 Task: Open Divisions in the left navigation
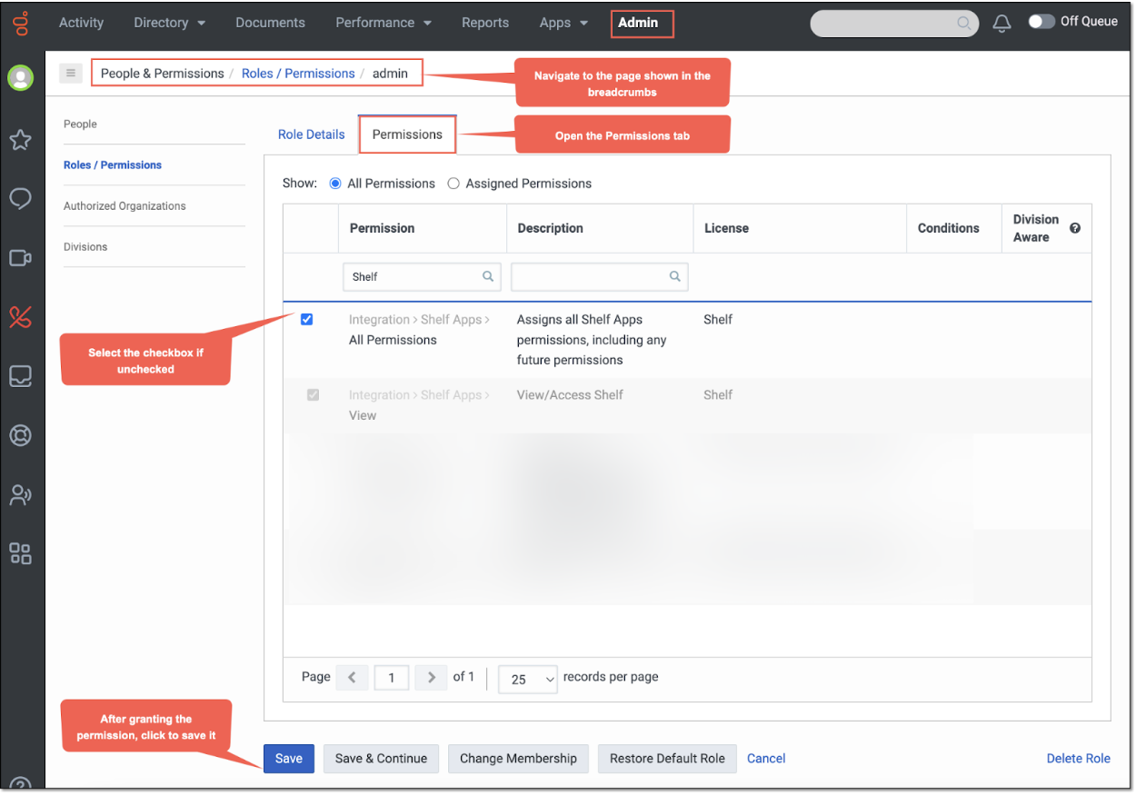[x=85, y=247]
